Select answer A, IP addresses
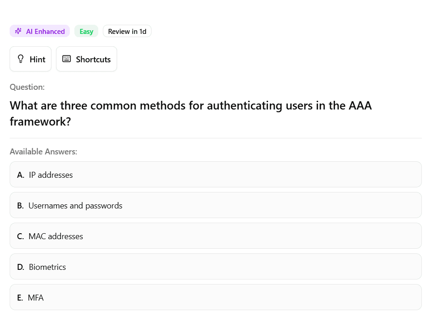The width and height of the screenshot is (432, 323). pyautogui.click(x=216, y=175)
